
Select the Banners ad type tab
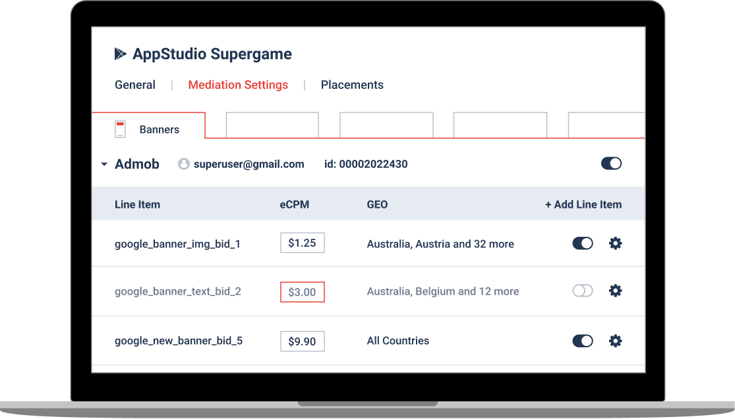point(148,126)
